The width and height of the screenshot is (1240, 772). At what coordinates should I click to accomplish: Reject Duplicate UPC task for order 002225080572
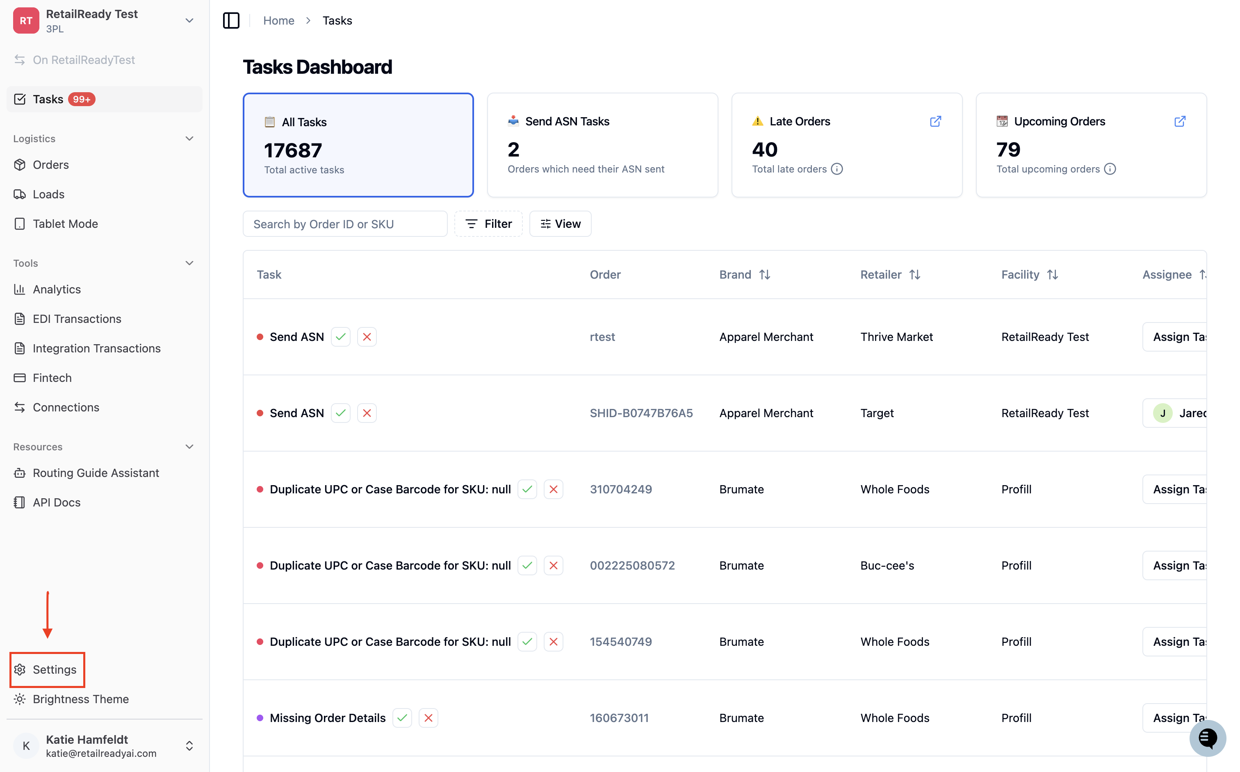[553, 566]
